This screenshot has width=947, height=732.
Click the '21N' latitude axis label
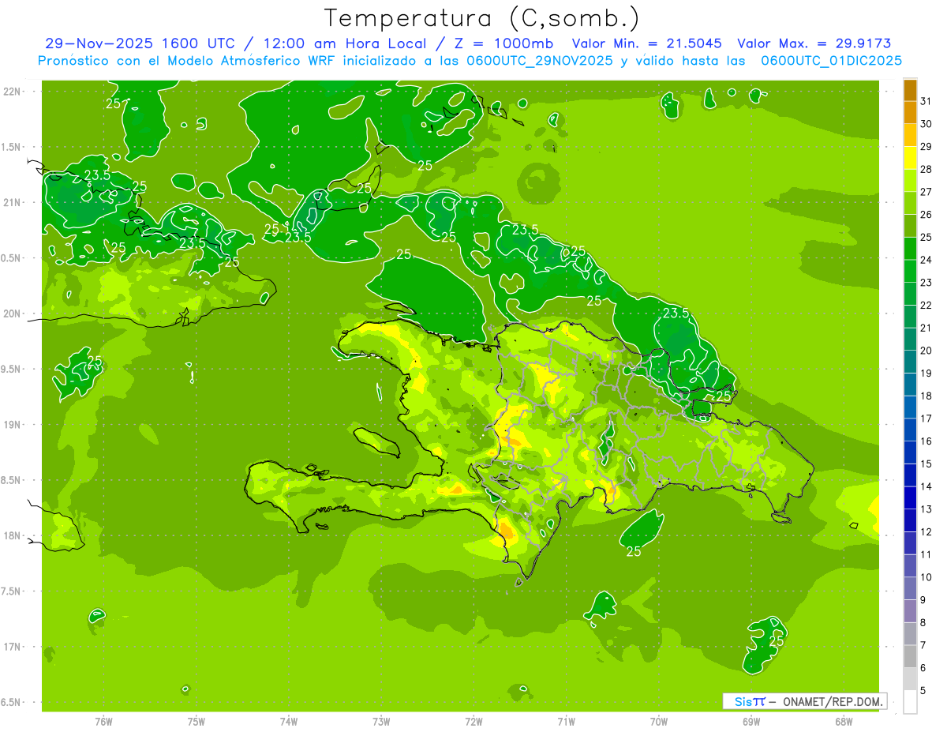tap(11, 202)
